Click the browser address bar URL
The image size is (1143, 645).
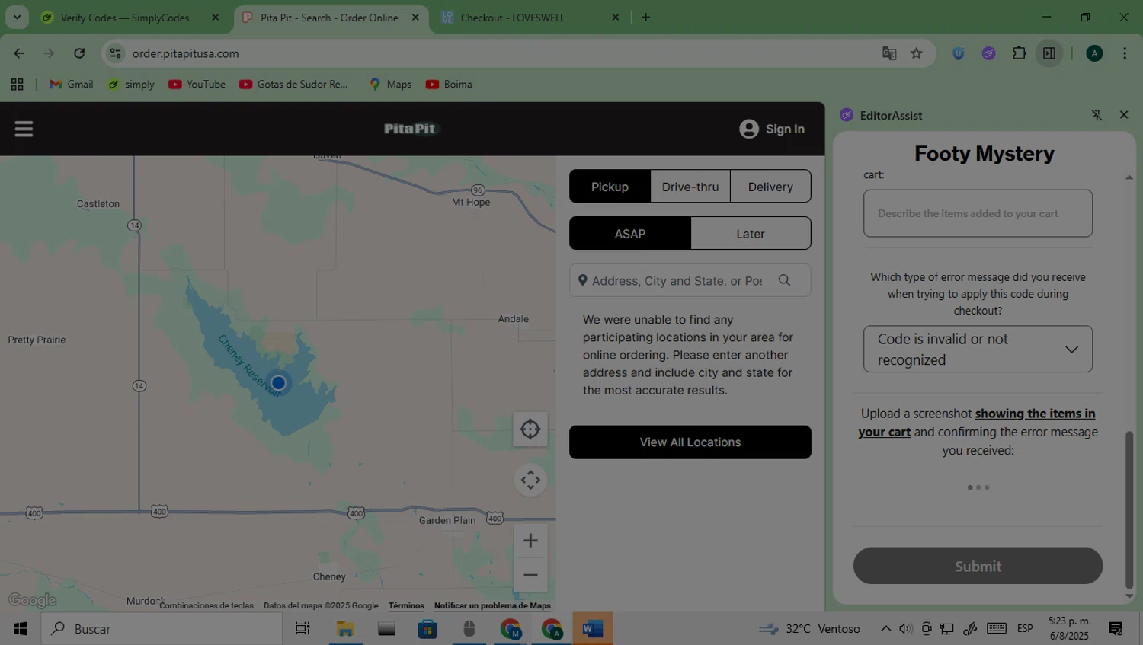[x=185, y=53]
